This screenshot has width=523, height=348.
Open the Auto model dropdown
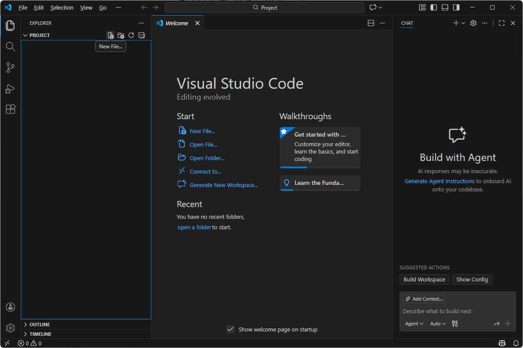(x=438, y=324)
